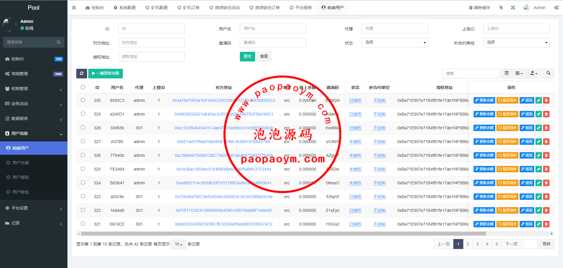The height and width of the screenshot is (268, 563).
Task: Click the language switch icon in top bar
Action: (501, 8)
